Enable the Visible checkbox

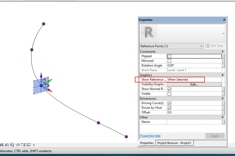coord(169,94)
